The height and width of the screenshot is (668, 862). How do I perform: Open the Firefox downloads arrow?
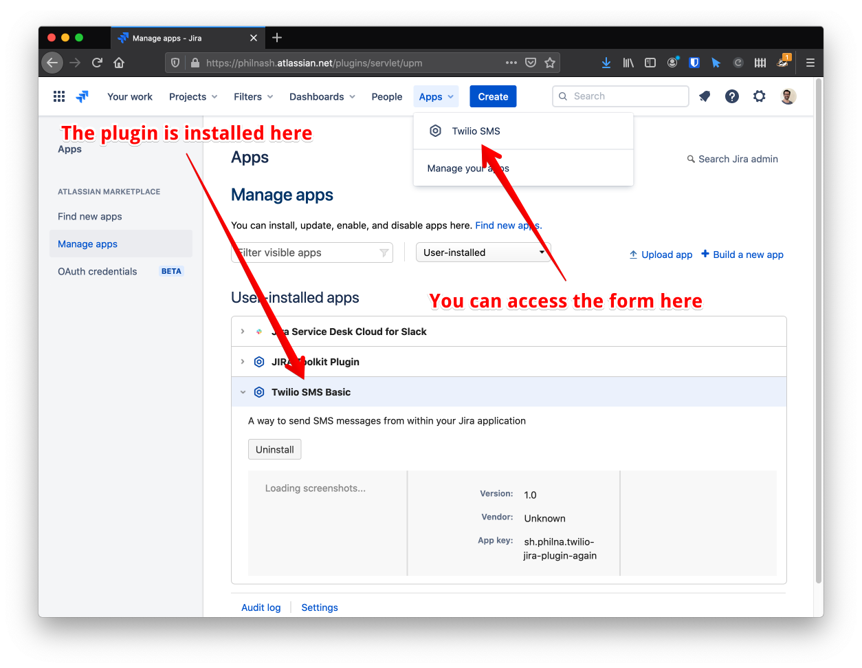tap(606, 63)
